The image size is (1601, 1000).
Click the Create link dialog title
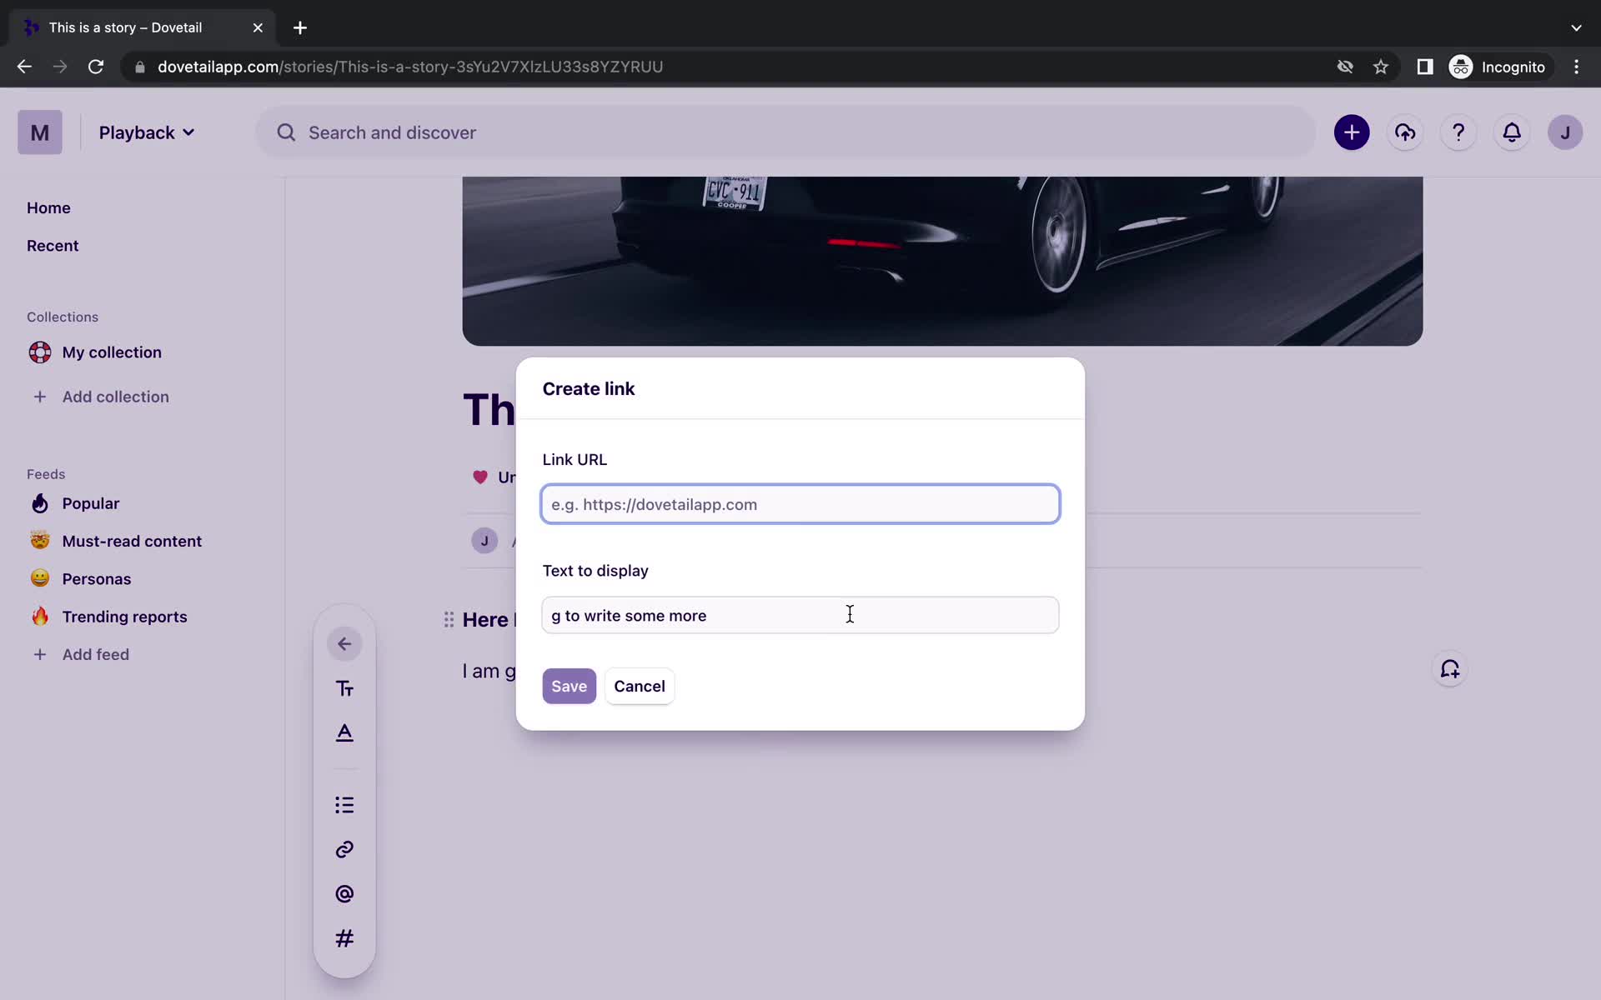589,388
